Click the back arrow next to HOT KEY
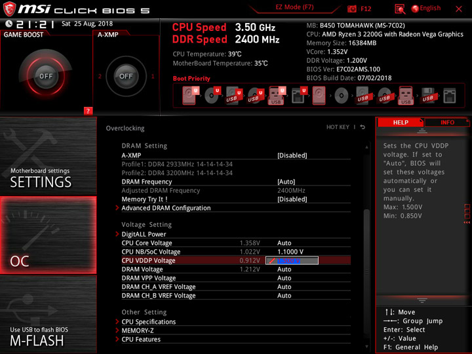The image size is (472, 354). click(363, 127)
